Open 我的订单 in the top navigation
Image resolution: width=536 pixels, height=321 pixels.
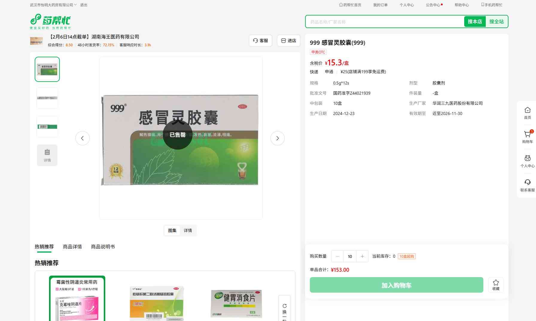380,5
